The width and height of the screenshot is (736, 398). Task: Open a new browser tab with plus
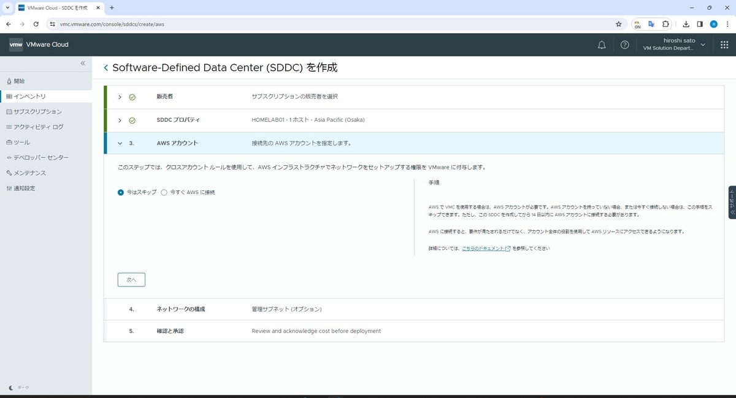pos(112,7)
